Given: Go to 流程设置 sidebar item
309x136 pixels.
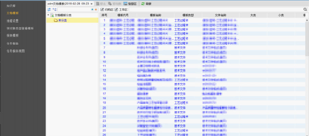Looking at the screenshot, I should coord(13,21).
